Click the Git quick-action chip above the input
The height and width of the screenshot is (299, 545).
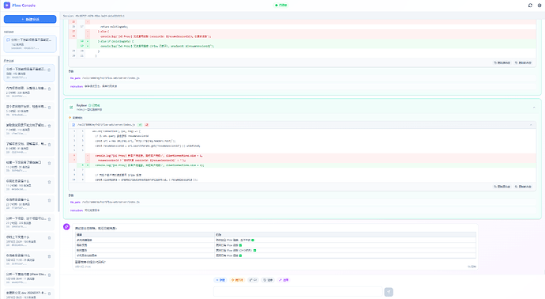tap(253, 280)
